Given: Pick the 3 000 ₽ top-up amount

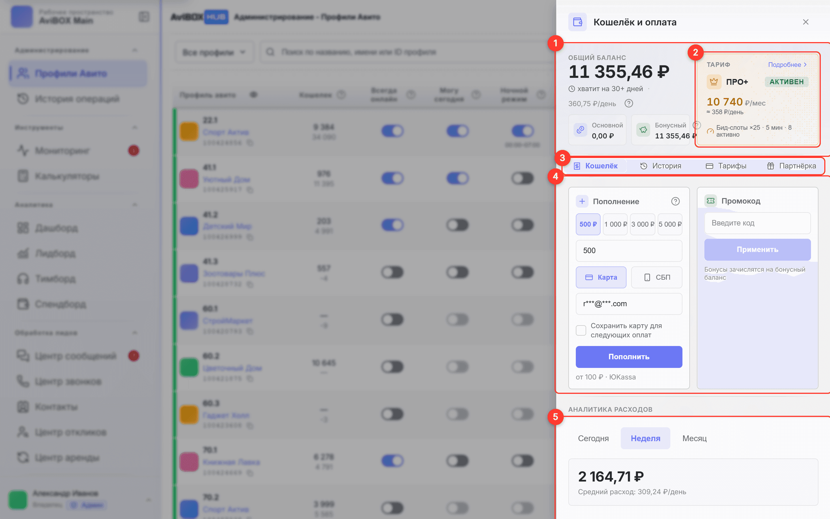Looking at the screenshot, I should coord(643,224).
